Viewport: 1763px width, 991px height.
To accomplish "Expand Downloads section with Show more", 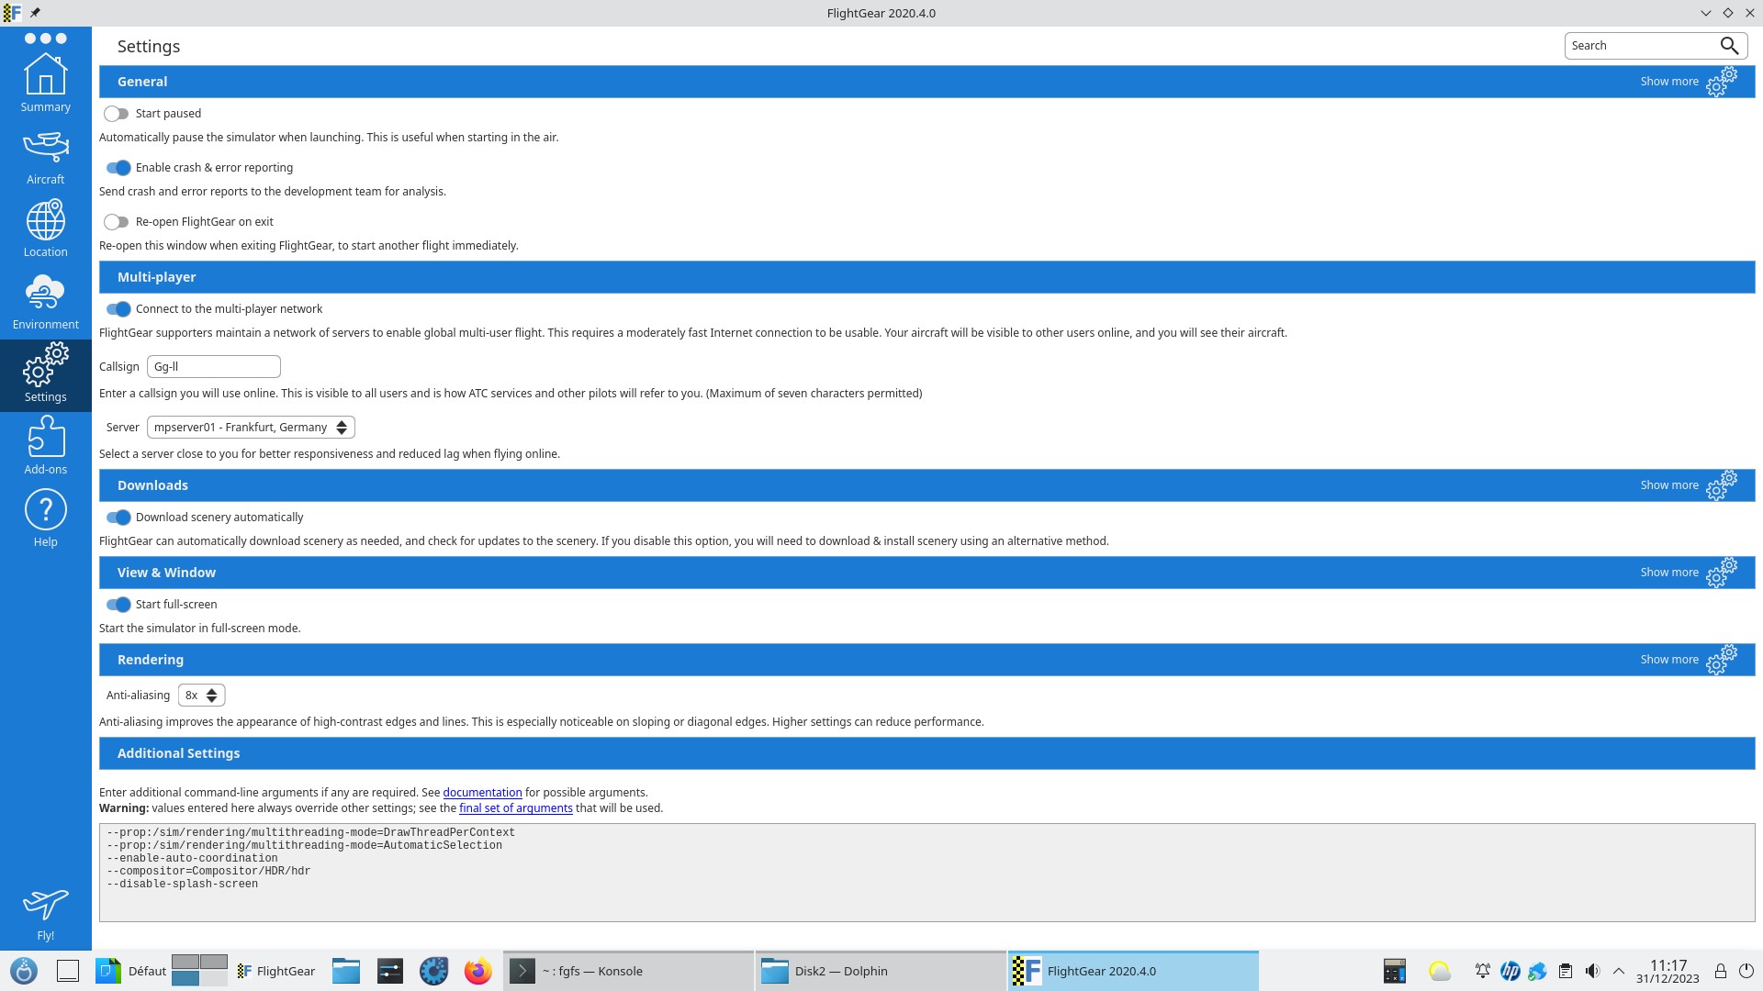I will 1688,485.
